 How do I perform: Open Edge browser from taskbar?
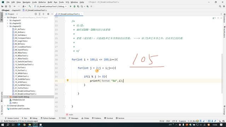tap(19, 125)
